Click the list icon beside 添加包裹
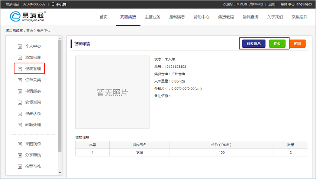316x179 pixels. click(20, 57)
